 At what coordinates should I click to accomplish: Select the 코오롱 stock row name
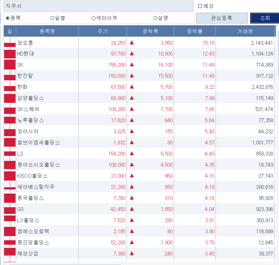pyautogui.click(x=25, y=43)
